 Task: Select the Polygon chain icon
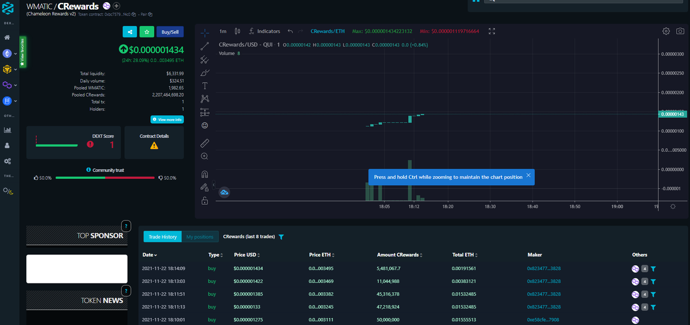coord(7,85)
